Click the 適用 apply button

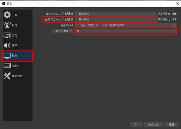point(171,124)
